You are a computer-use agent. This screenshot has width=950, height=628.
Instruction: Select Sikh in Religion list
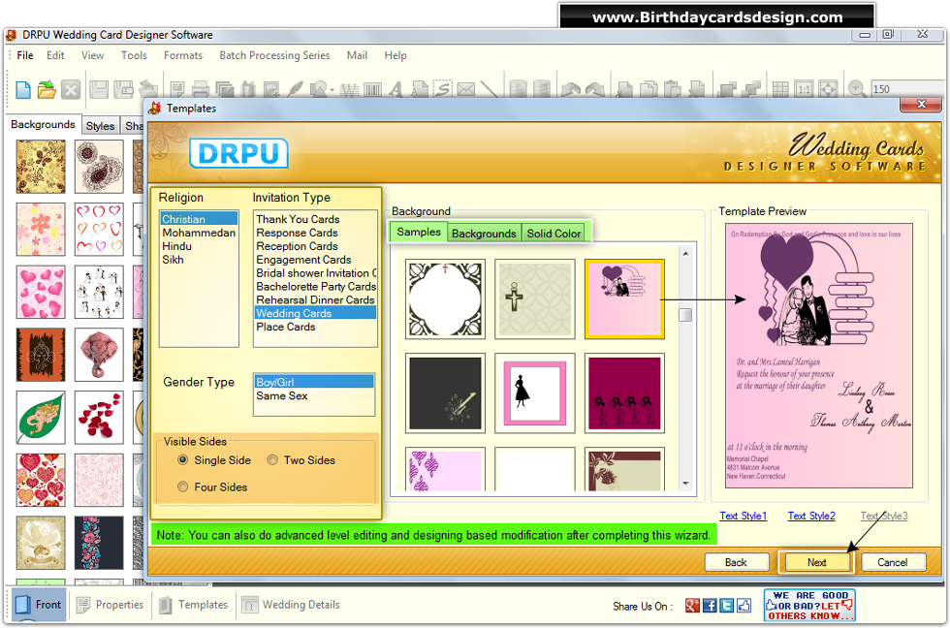click(x=199, y=259)
